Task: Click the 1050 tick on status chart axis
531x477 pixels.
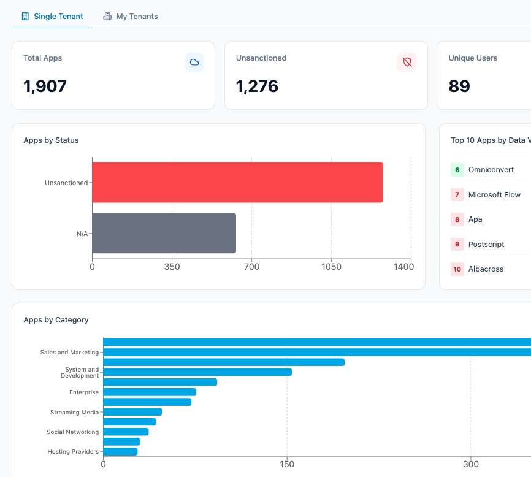Action: pos(331,267)
